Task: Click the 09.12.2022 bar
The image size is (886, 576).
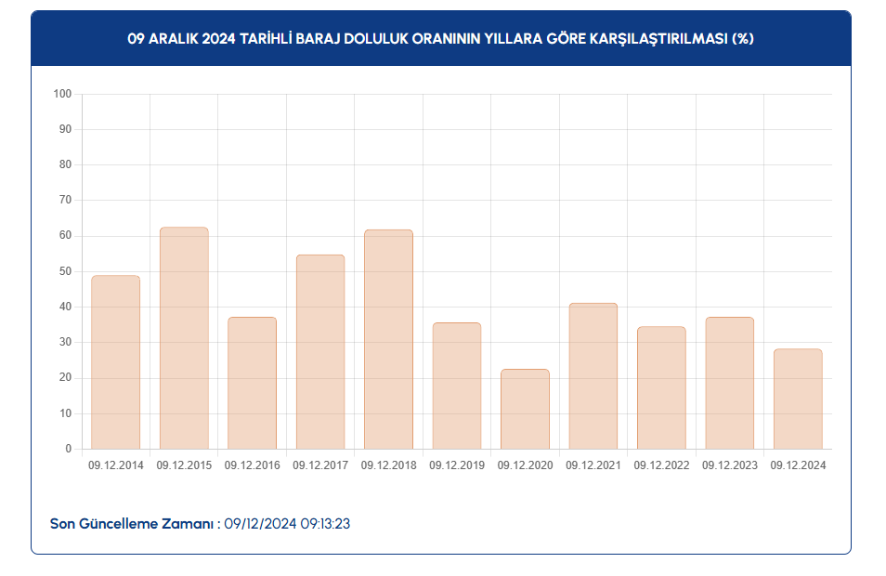Action: click(661, 387)
